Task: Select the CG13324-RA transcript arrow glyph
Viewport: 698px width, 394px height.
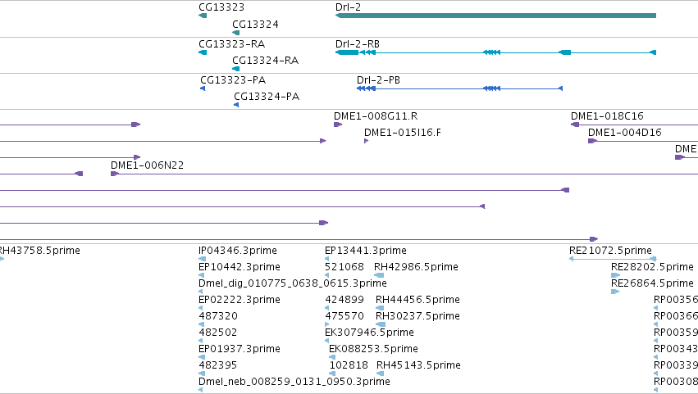Action: pyautogui.click(x=236, y=69)
